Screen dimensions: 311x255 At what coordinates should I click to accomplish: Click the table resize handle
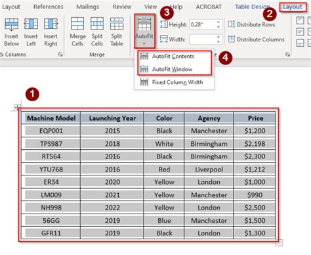pos(279,243)
